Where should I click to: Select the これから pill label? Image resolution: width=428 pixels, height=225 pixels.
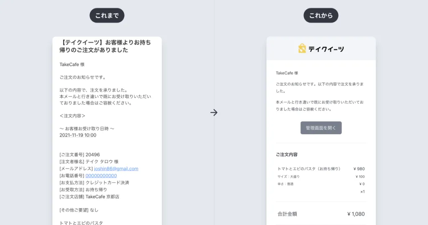pyautogui.click(x=321, y=15)
